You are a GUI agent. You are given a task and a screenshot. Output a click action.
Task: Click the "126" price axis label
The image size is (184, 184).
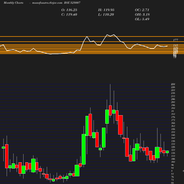[x=173, y=147]
